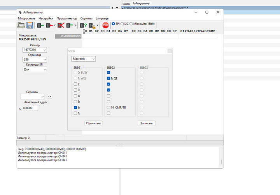
Task: Open the Размер dropdown showing 16777216
Action: (x=35, y=50)
